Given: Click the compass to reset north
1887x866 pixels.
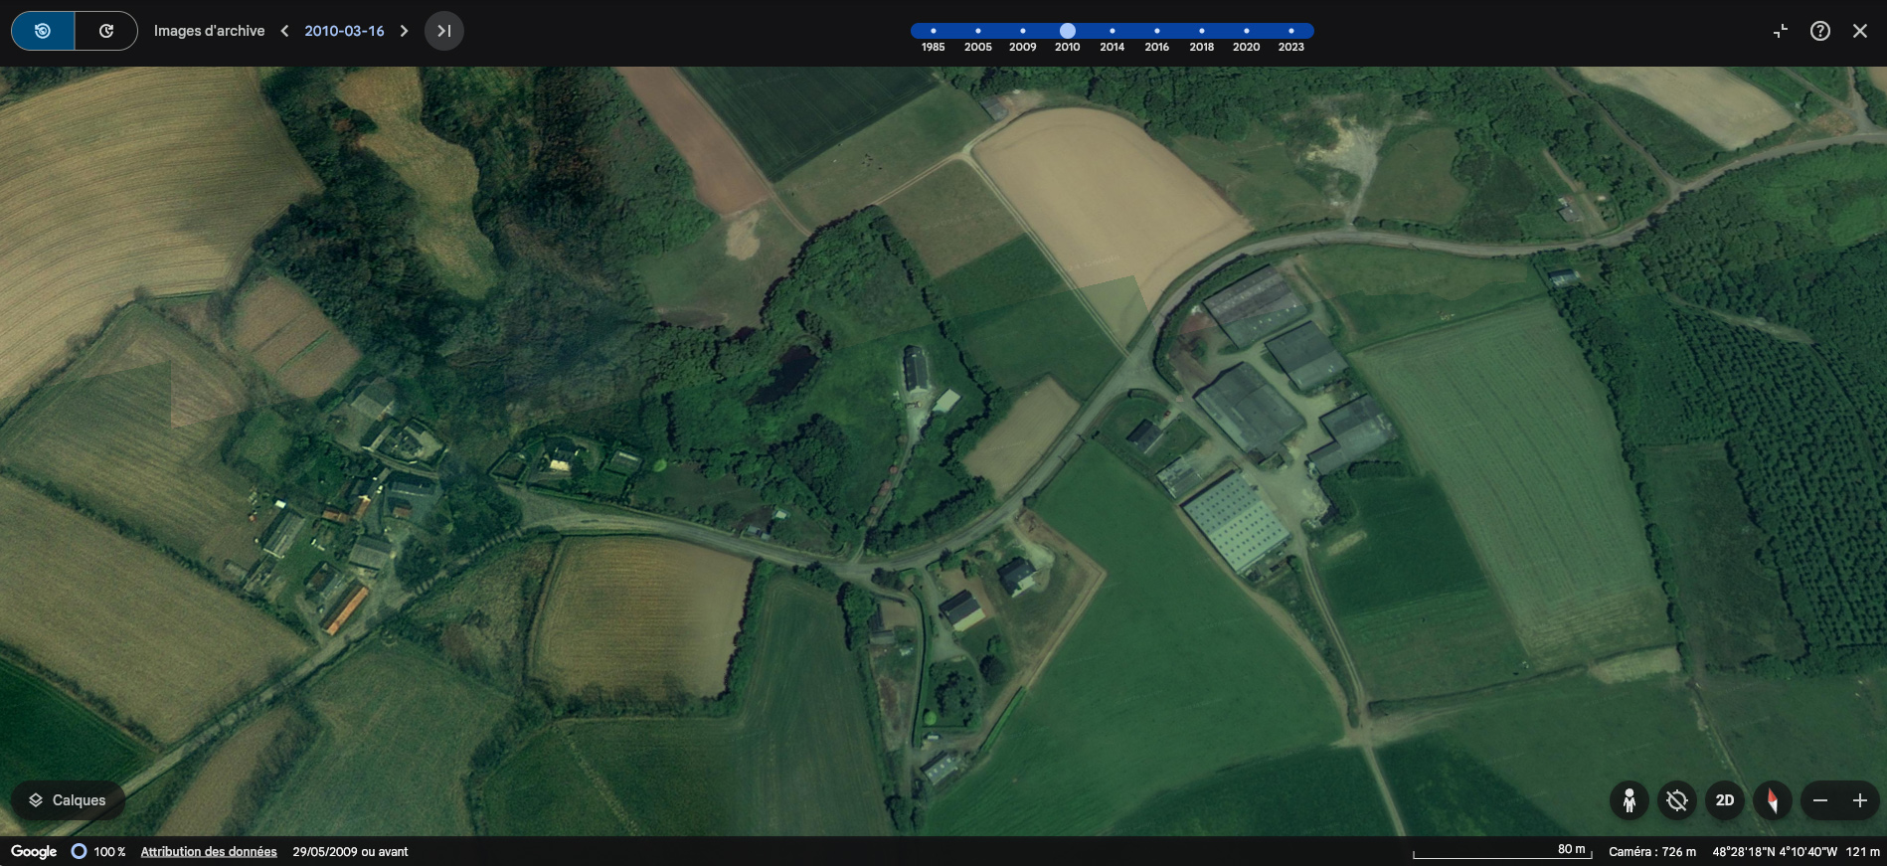Looking at the screenshot, I should (x=1772, y=800).
